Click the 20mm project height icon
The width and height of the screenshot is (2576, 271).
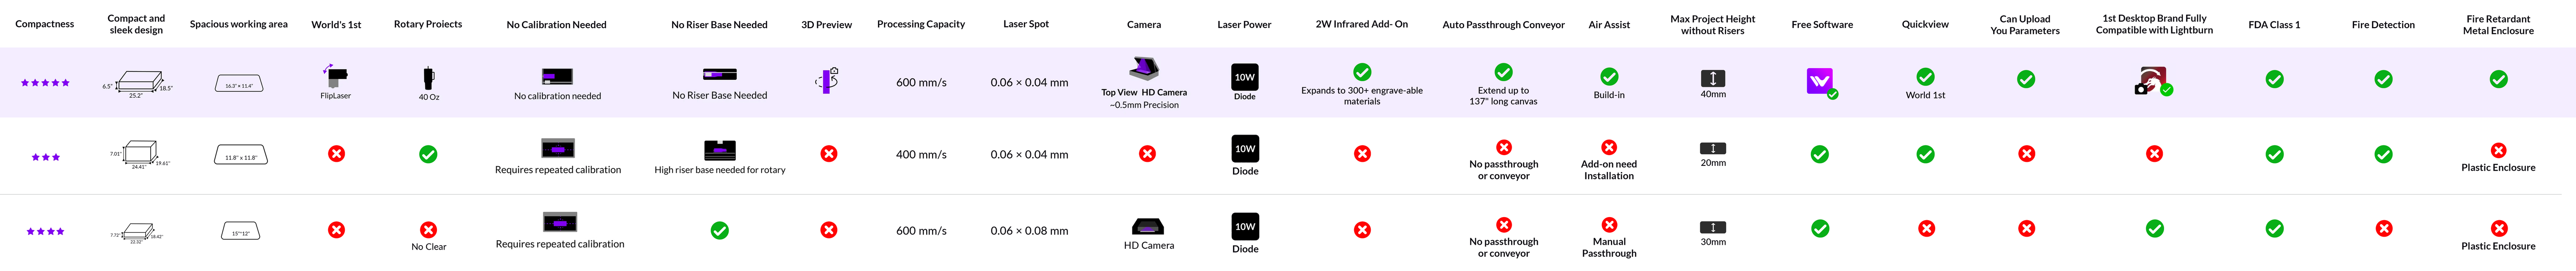coord(1712,148)
